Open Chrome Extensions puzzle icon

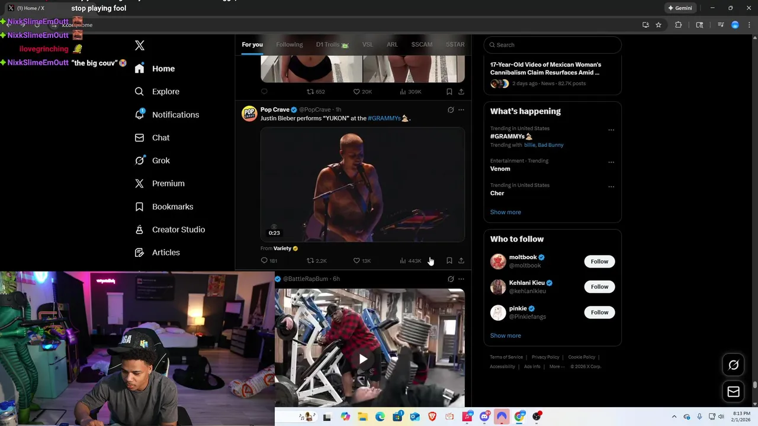[679, 25]
